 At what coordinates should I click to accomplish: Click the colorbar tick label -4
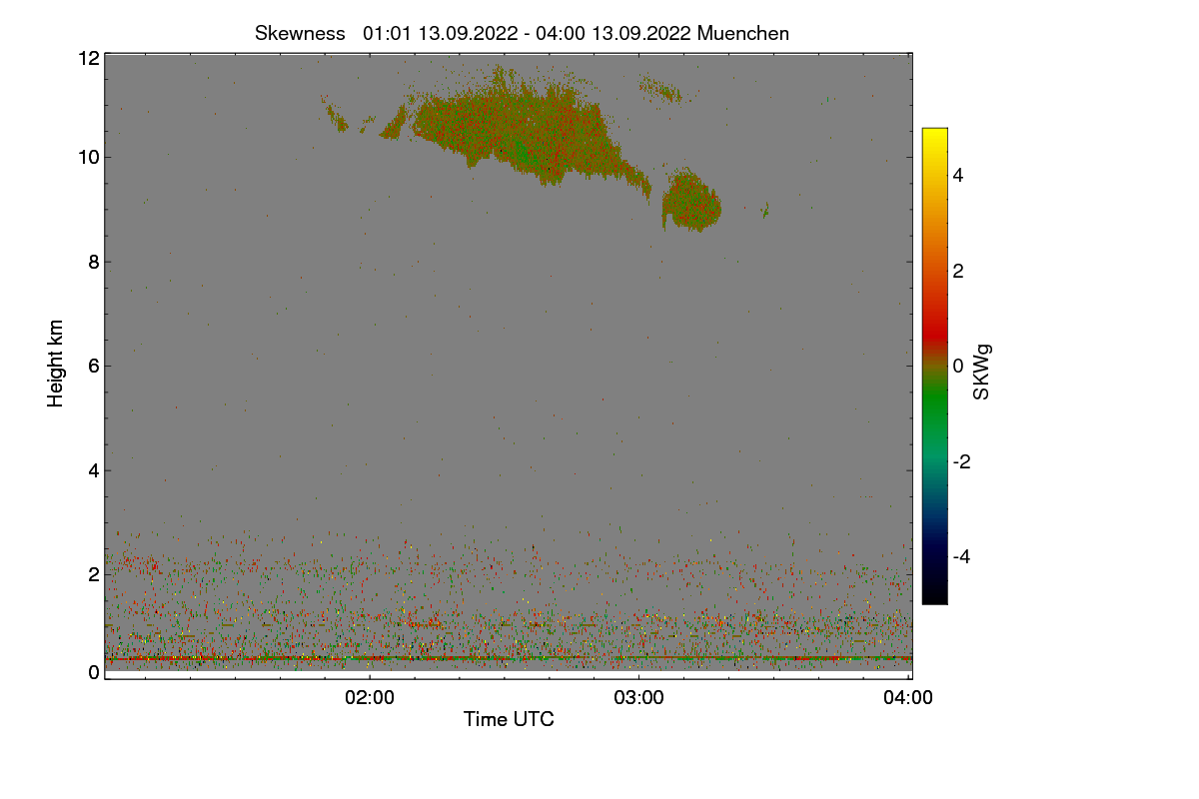(x=962, y=557)
